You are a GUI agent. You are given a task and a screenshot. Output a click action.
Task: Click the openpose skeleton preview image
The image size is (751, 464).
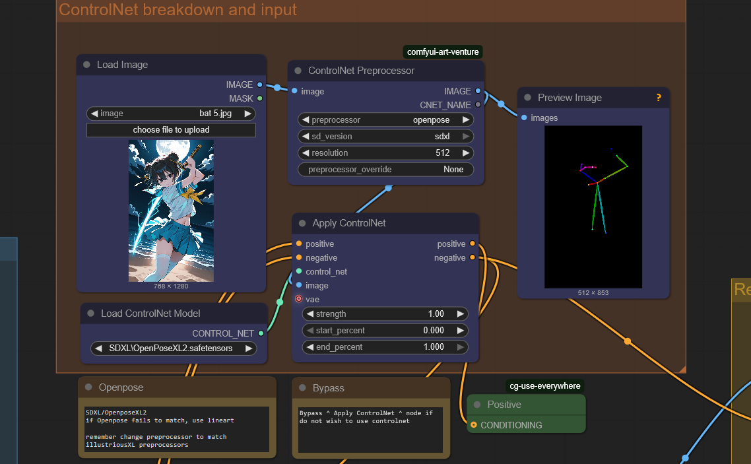tap(593, 207)
